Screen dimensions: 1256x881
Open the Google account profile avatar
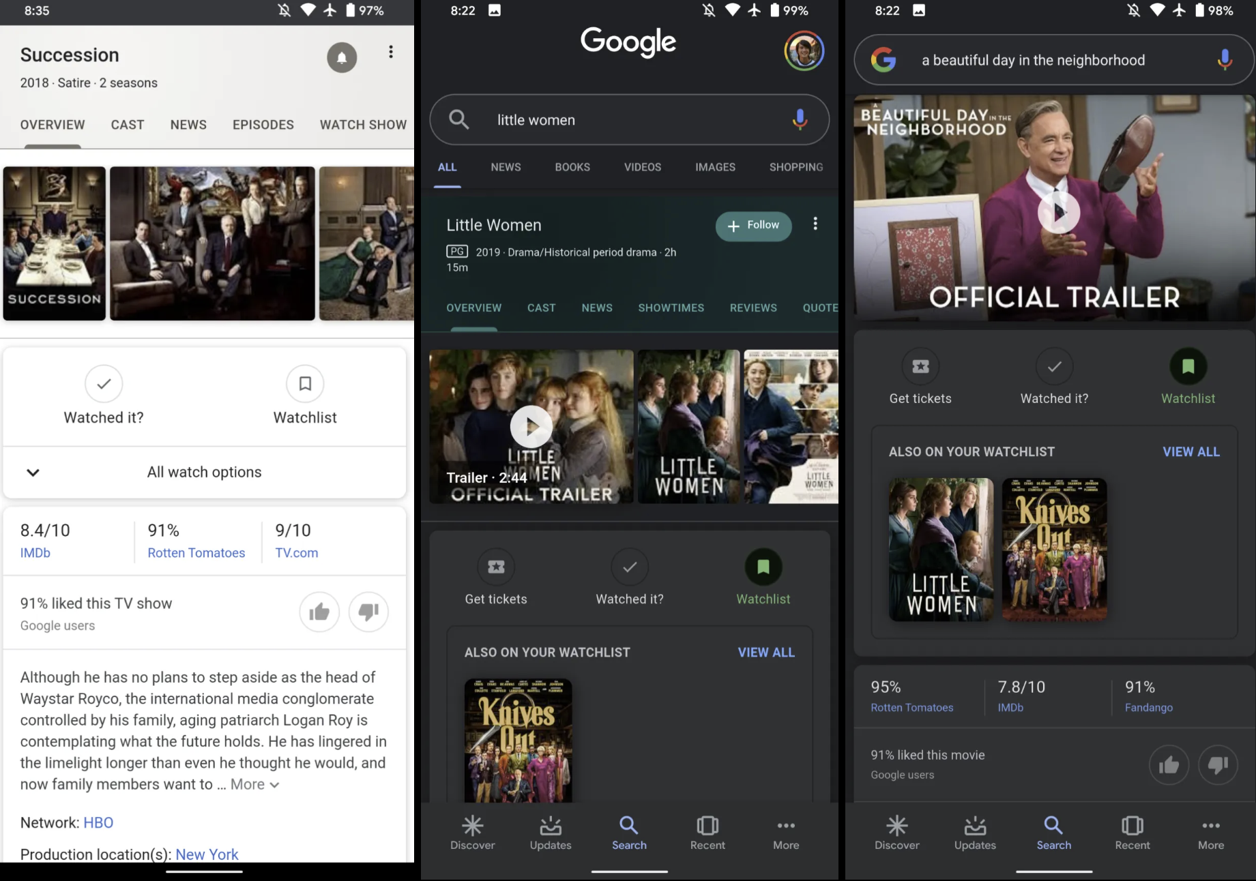[804, 50]
